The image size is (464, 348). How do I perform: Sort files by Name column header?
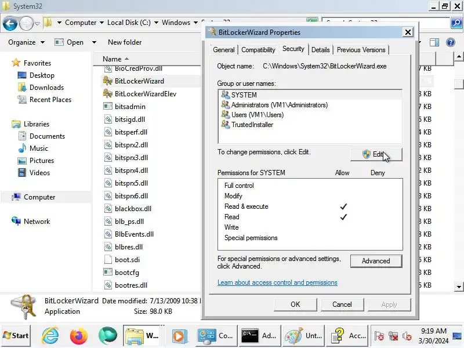[112, 59]
